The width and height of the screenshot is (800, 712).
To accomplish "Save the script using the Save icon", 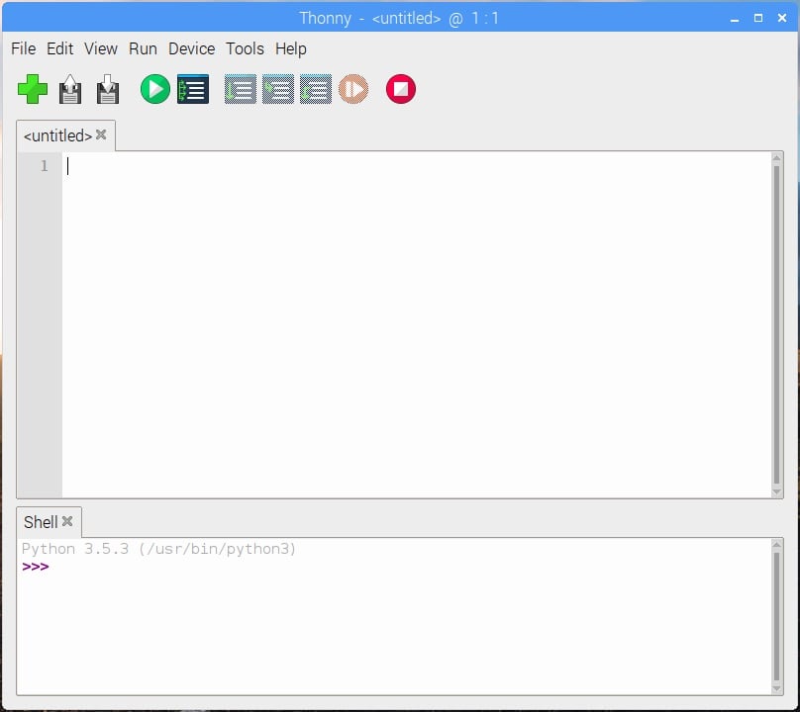I will click(107, 90).
